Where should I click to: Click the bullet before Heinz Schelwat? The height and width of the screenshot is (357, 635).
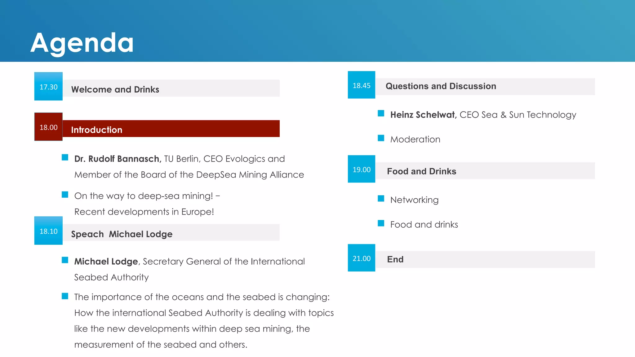381,113
